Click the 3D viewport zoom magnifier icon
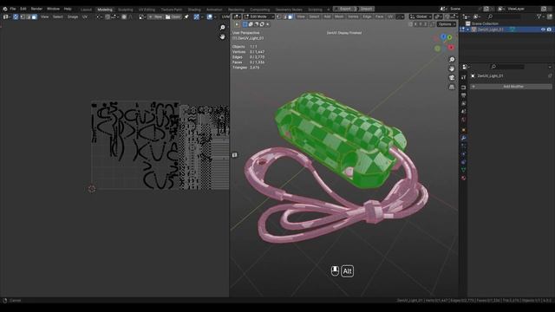Viewport: 555px width, 312px height. click(x=452, y=60)
